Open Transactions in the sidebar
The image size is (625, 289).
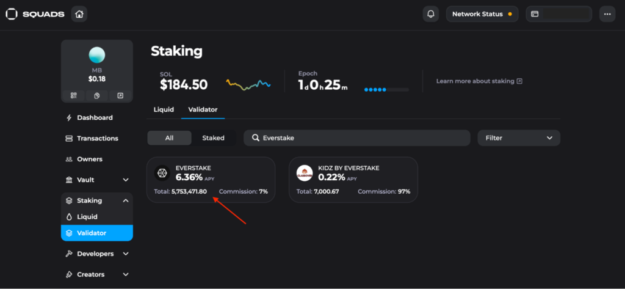click(x=97, y=139)
